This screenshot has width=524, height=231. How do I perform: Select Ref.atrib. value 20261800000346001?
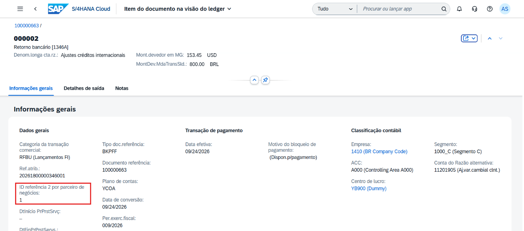(42, 176)
